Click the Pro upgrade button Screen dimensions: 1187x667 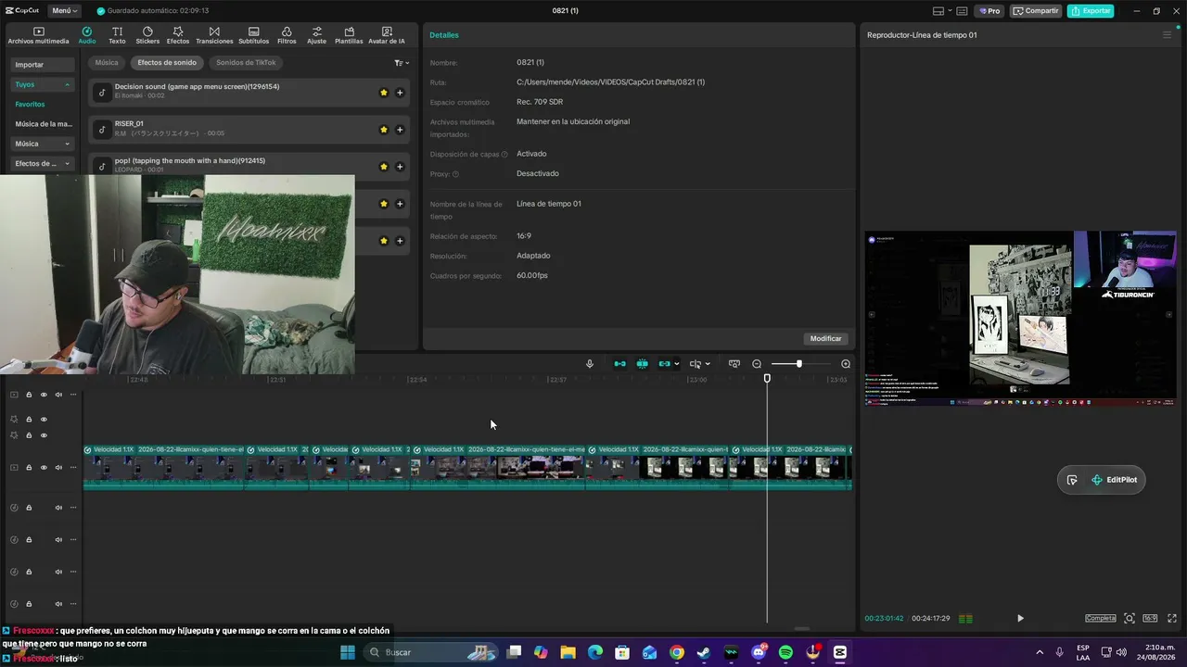989,11
